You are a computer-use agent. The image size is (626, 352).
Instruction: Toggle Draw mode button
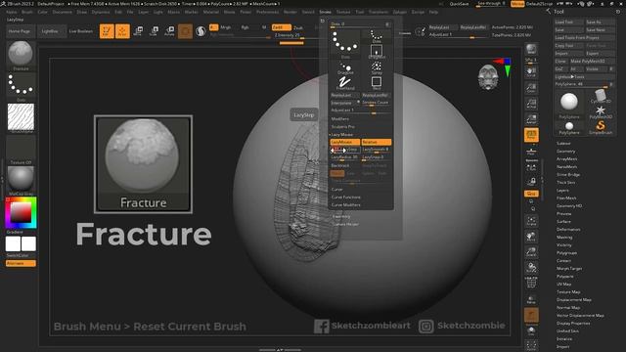point(122,31)
